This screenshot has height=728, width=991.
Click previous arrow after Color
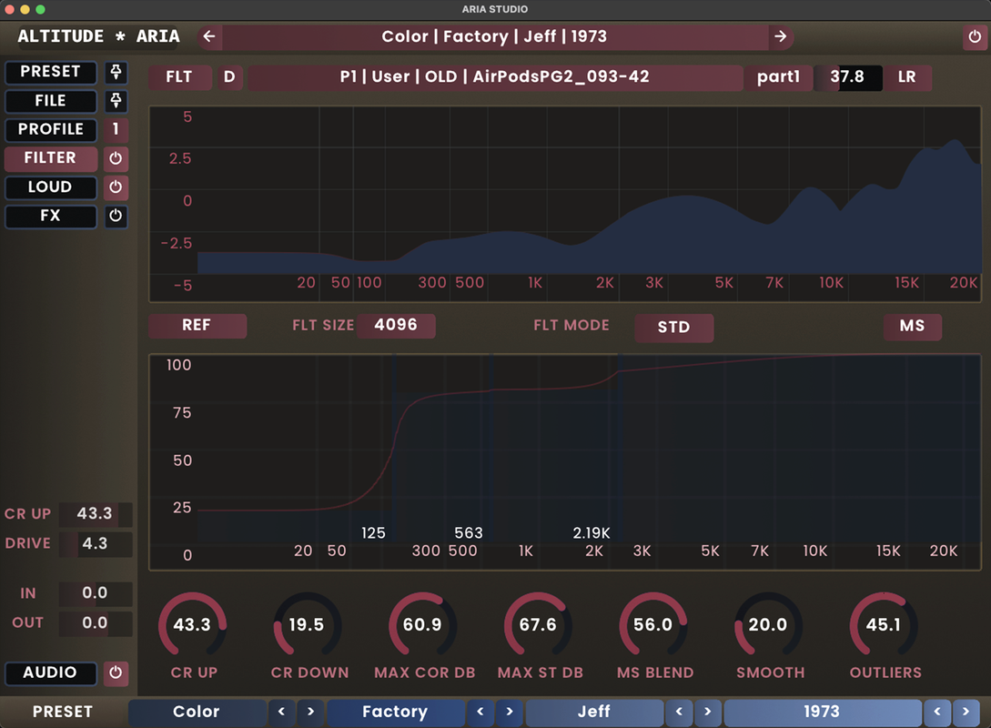tap(282, 713)
